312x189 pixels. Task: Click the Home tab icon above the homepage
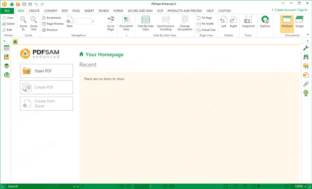coord(15,42)
